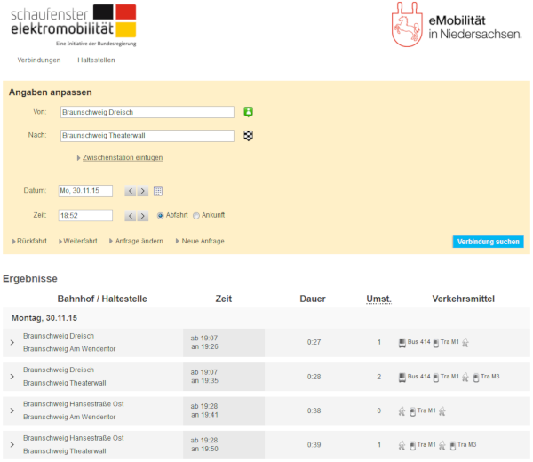
Task: Open the date picker calendar icon
Action: tap(158, 191)
